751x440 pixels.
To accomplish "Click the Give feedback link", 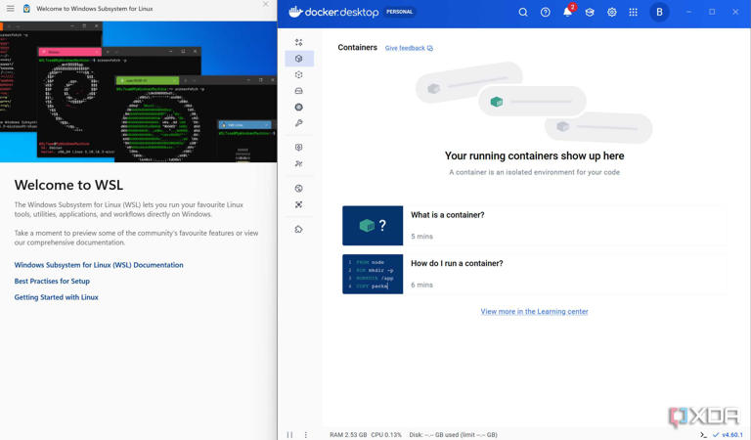I will (409, 48).
